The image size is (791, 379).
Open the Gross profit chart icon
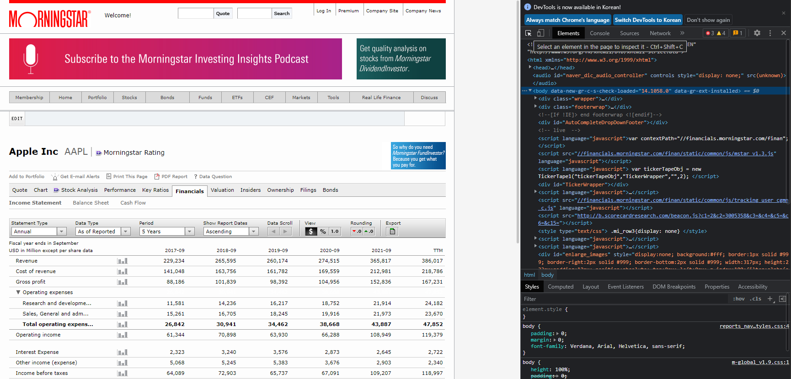pos(122,282)
